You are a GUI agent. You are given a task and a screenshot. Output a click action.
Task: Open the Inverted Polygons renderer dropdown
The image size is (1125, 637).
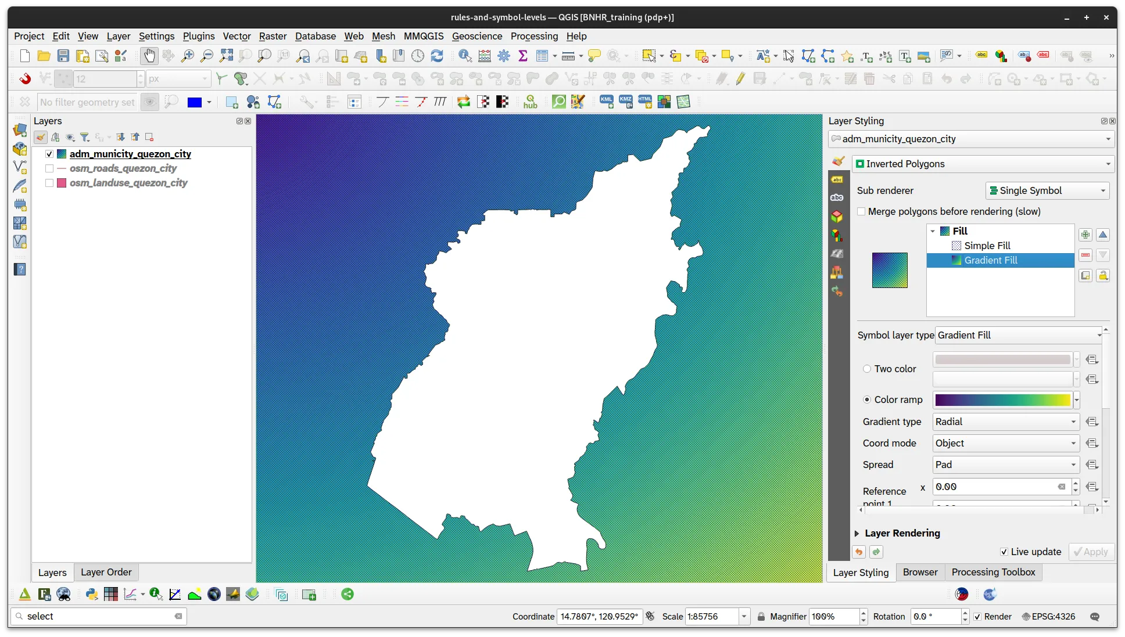coord(983,164)
